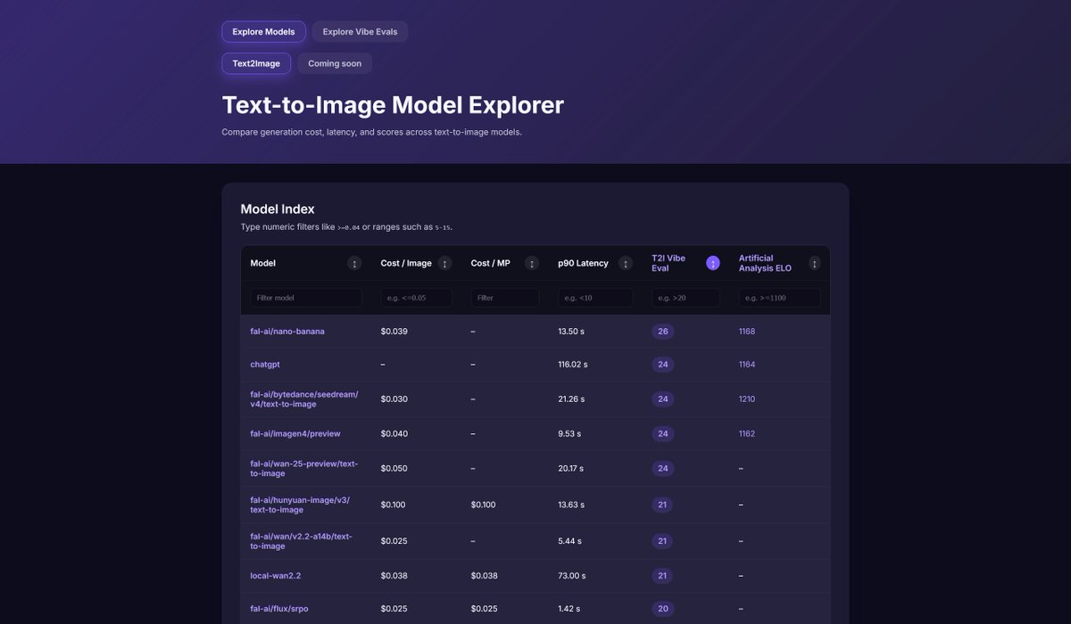
Task: Click wan v2.2-a14b's 21 score badge
Action: [662, 541]
